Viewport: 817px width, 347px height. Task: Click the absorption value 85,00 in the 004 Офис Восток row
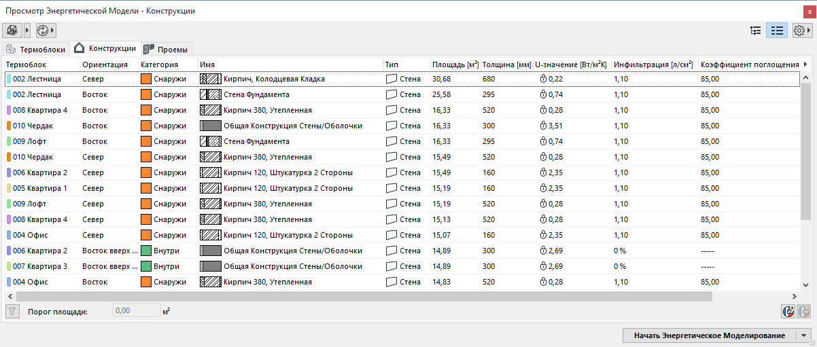point(710,282)
